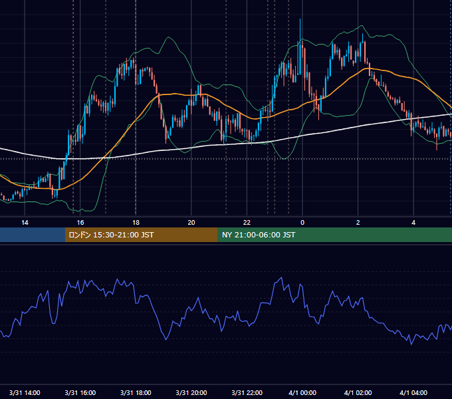Image resolution: width=452 pixels, height=399 pixels.
Task: Click the ロンドン 15:30-21:00 JST session bar
Action: pyautogui.click(x=141, y=235)
